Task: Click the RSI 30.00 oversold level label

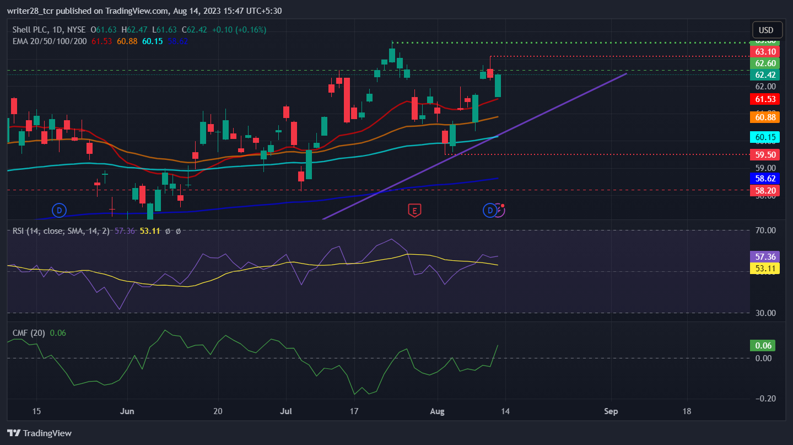Action: tap(765, 313)
